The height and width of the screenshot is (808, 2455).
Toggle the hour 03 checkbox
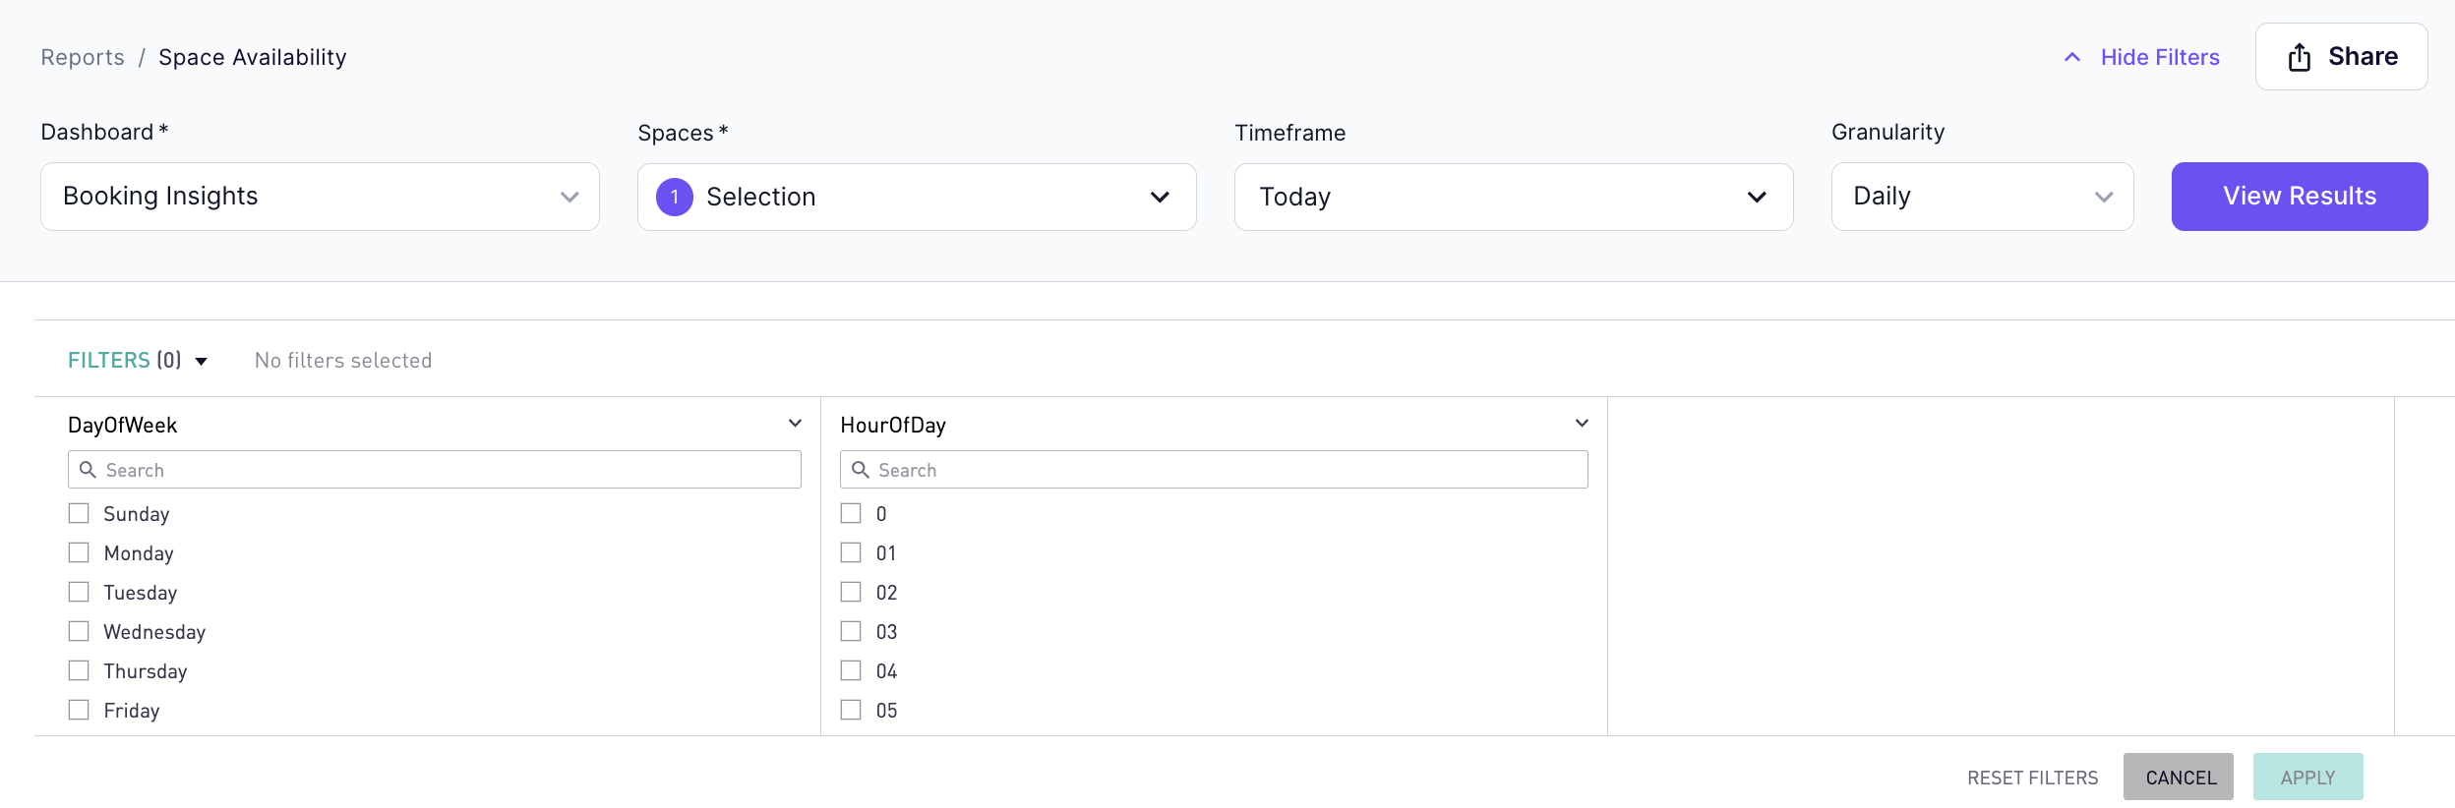pyautogui.click(x=851, y=631)
